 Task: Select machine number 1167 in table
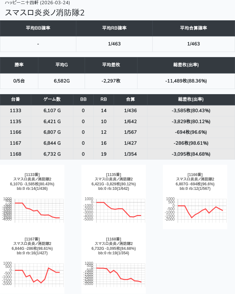point(15,143)
